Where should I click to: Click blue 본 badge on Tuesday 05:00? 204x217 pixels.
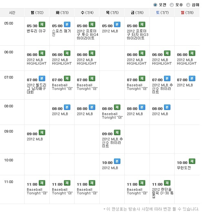[x=67, y=25]
